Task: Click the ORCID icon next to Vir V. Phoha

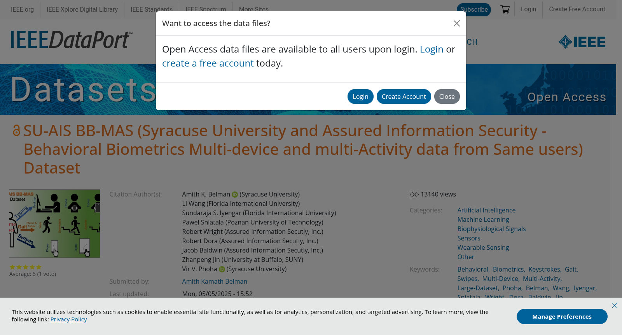Action: point(222,269)
